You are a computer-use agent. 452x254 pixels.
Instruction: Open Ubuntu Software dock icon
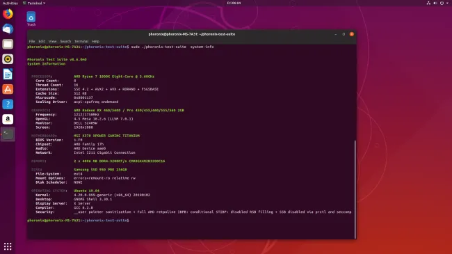(8, 89)
